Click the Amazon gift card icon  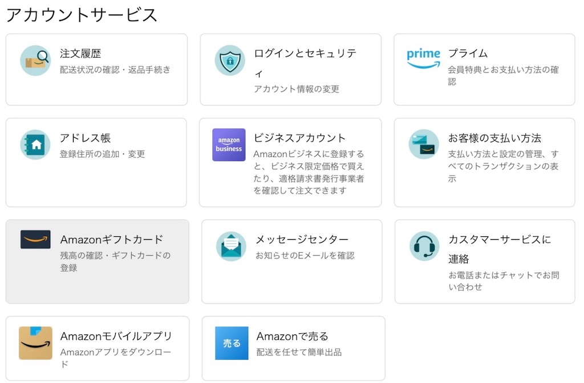tap(35, 240)
